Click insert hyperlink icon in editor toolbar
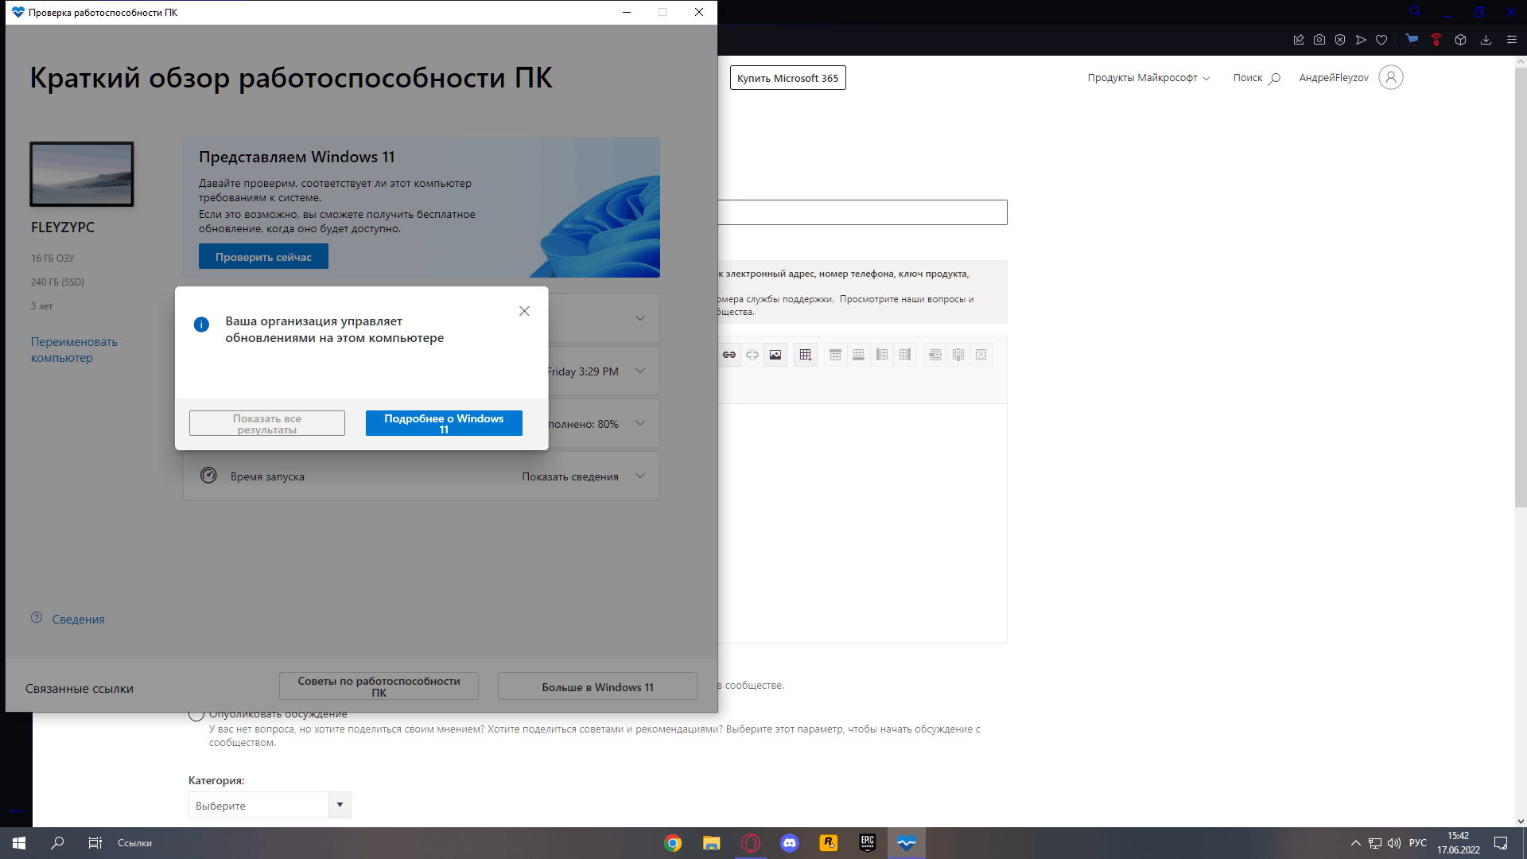The width and height of the screenshot is (1527, 859). 729,355
